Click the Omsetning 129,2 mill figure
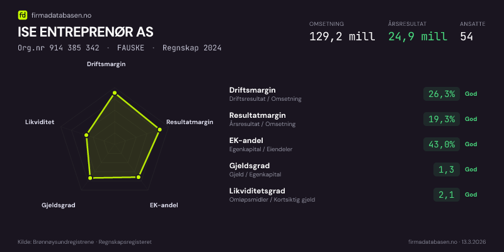The image size is (504, 252). 342,37
